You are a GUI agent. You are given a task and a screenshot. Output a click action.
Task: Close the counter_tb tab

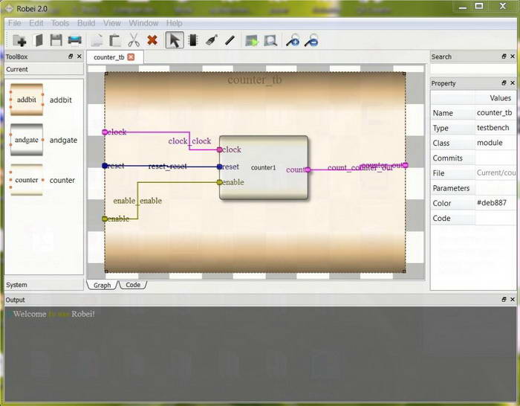131,57
